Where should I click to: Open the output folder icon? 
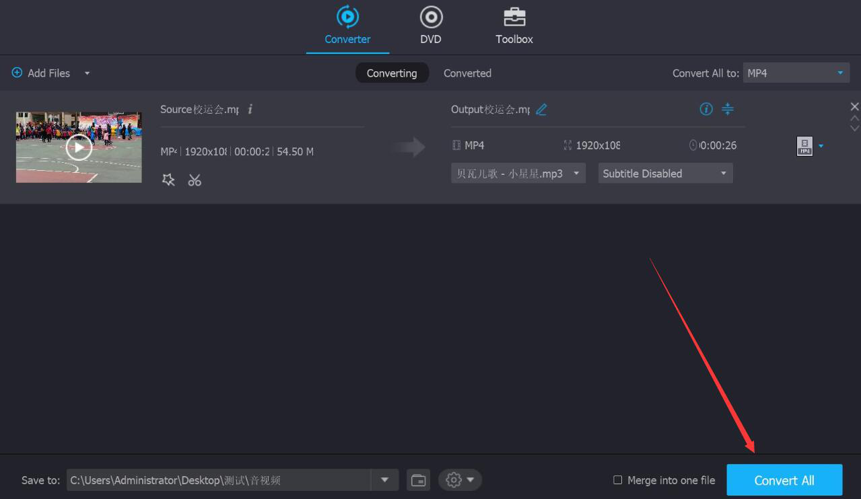419,480
